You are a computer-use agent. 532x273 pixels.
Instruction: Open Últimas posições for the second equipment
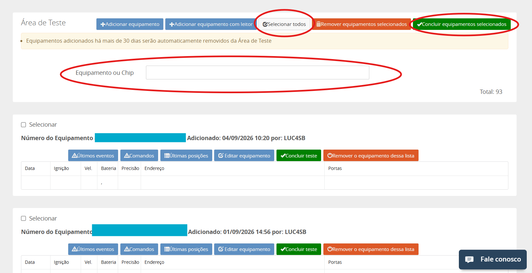(186, 249)
